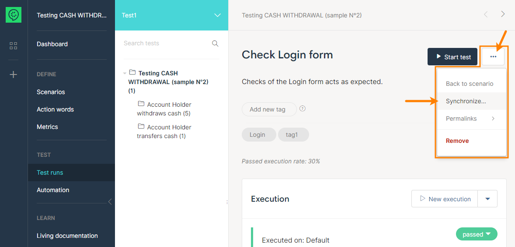
Task: Collapse the Testing CASH WITHDRAWAL tree folder
Action: (x=125, y=73)
